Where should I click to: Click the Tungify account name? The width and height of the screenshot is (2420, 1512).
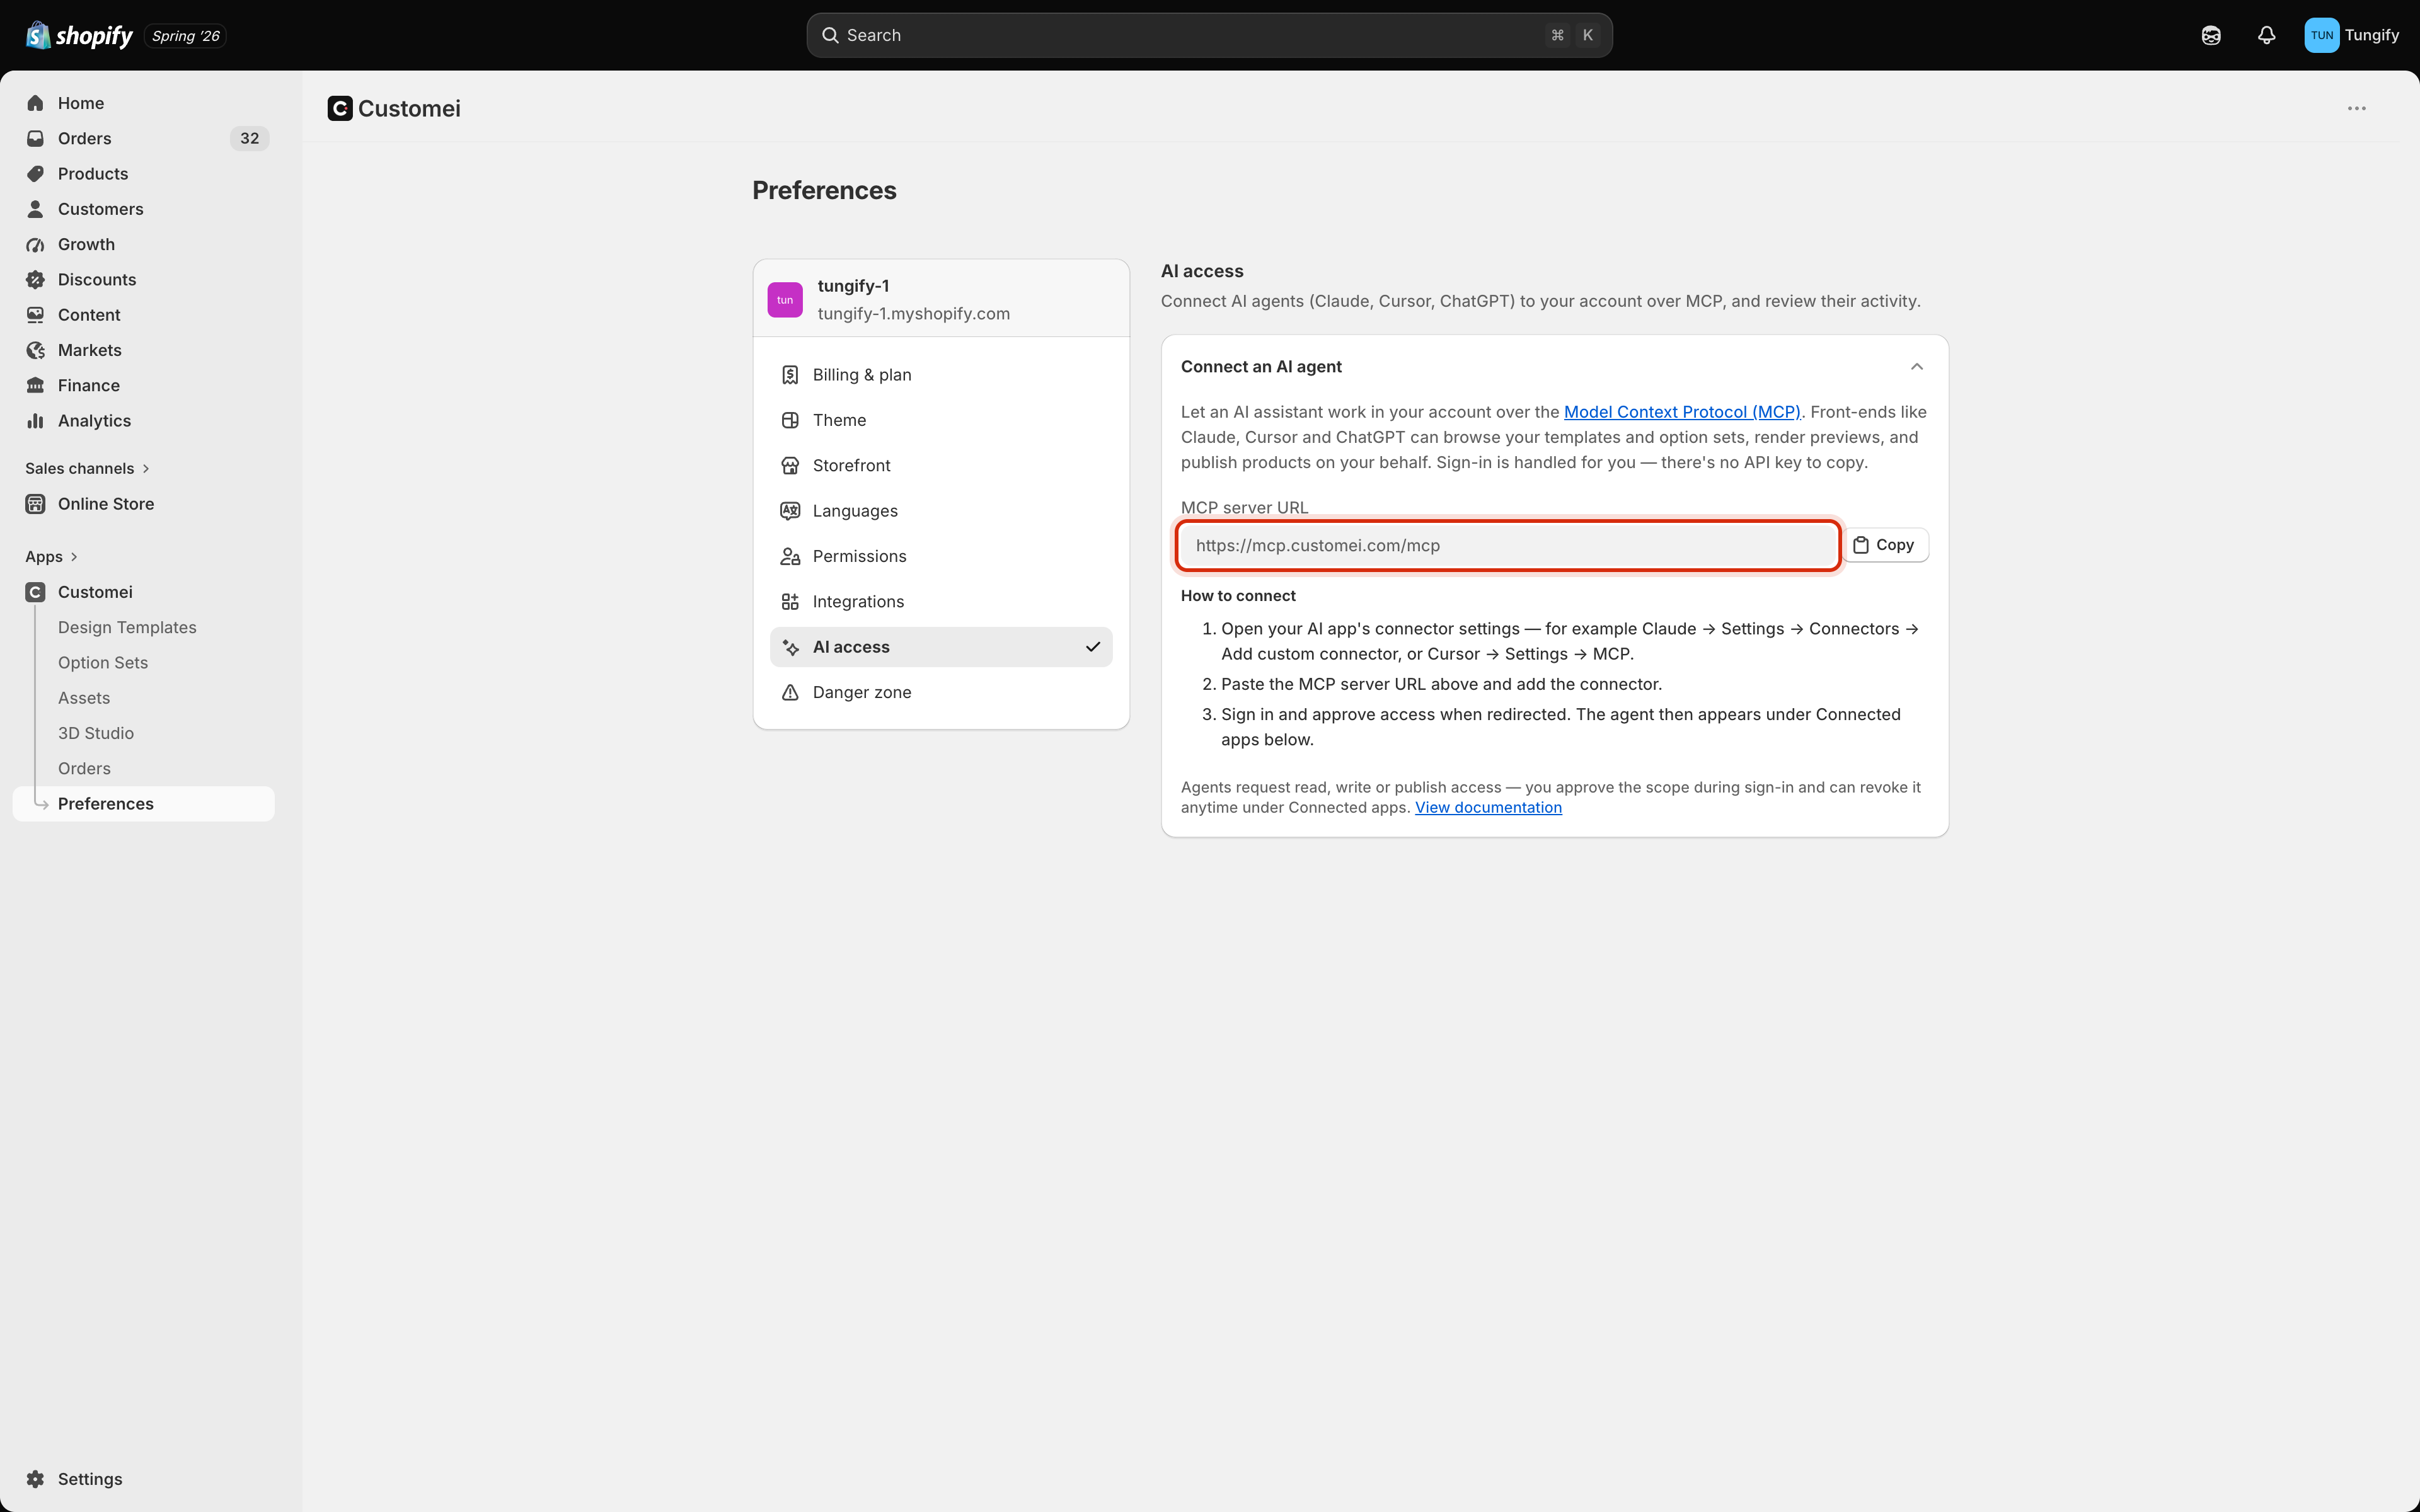point(2371,35)
